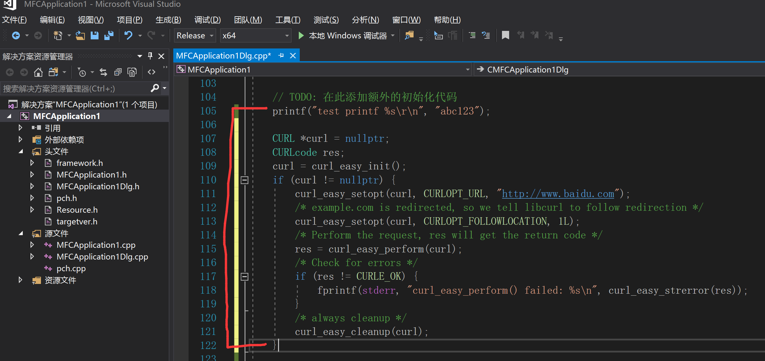Save all files with Save All icon

tap(109, 35)
